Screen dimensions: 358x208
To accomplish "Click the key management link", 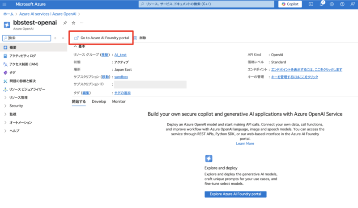I will [x=294, y=77].
